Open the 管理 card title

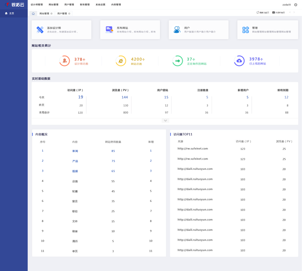[x=255, y=28]
